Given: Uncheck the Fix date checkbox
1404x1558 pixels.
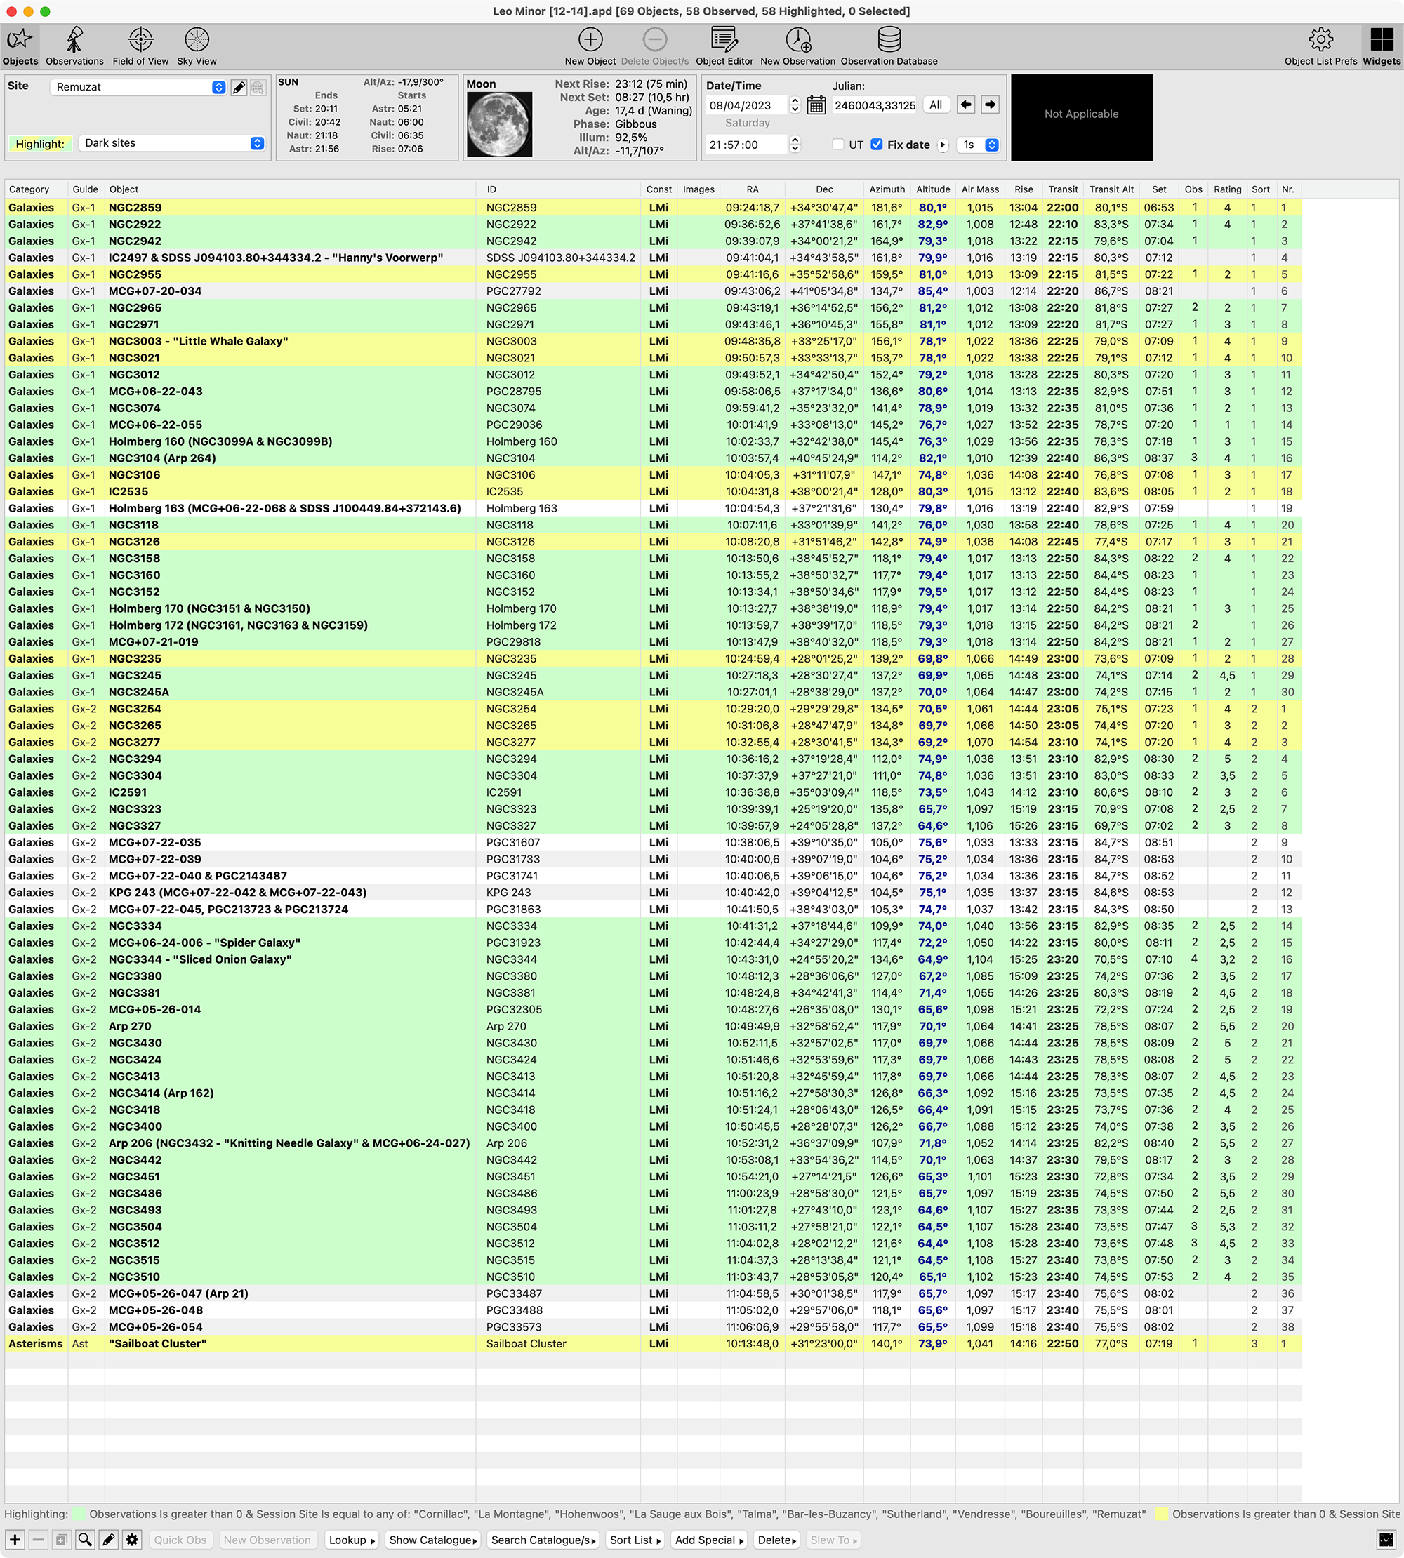Looking at the screenshot, I should pyautogui.click(x=876, y=145).
